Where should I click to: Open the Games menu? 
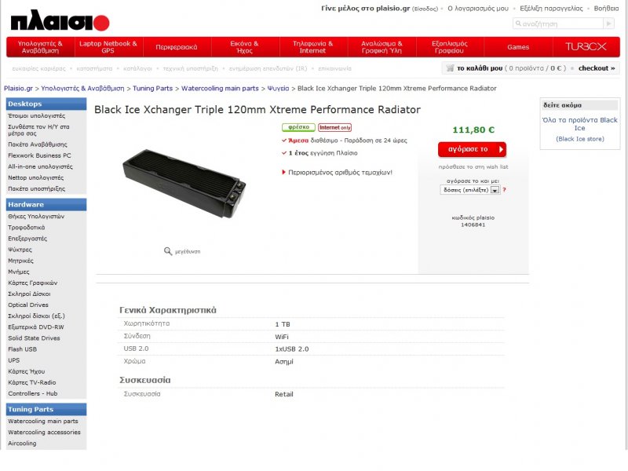click(x=518, y=47)
